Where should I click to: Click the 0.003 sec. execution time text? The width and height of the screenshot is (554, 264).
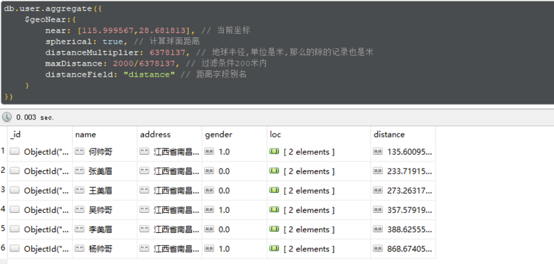tap(35, 117)
